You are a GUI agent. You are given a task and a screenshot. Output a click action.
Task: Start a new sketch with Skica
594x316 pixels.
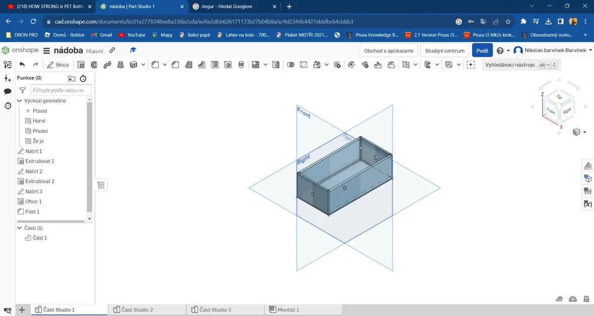[58, 65]
